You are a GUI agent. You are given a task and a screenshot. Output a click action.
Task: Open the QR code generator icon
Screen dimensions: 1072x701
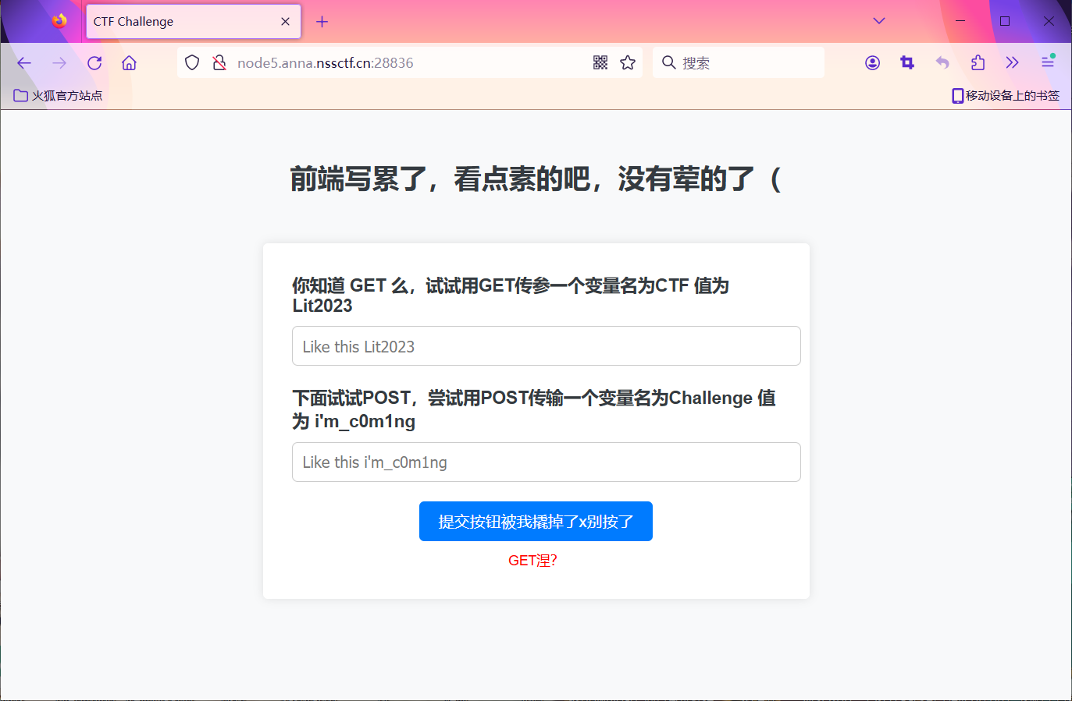(x=600, y=63)
